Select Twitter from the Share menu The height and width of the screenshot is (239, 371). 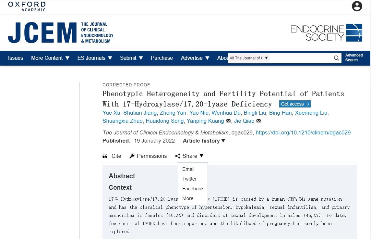tap(189, 179)
